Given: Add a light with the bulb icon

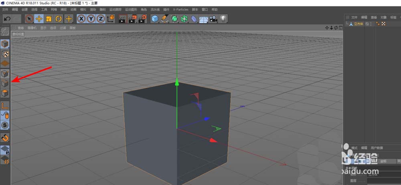Looking at the screenshot, I should [223, 18].
